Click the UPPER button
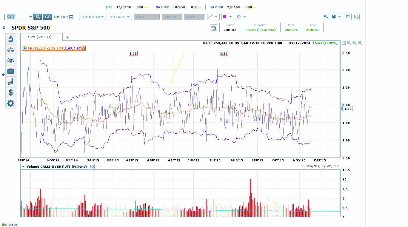This screenshot has height=227, width=408. pyautogui.click(x=172, y=17)
